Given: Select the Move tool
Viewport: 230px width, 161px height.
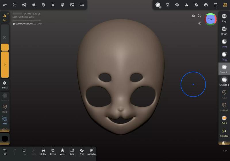Looking at the screenshot, I should tap(224, 43).
